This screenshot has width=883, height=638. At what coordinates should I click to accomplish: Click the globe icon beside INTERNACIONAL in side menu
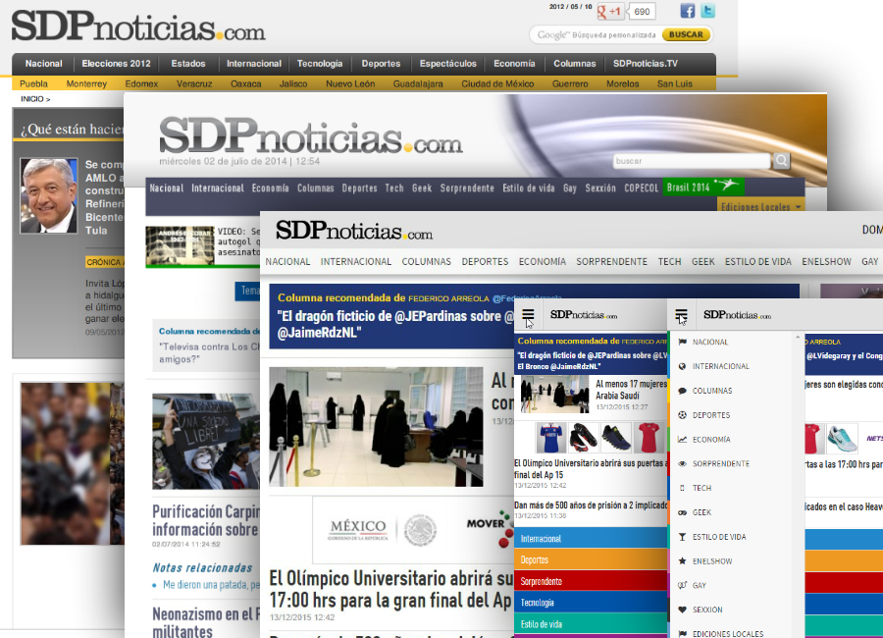click(x=683, y=366)
